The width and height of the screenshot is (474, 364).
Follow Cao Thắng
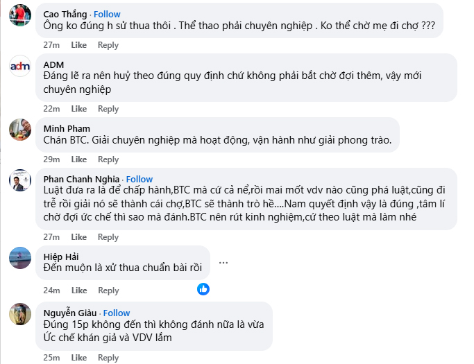[107, 14]
